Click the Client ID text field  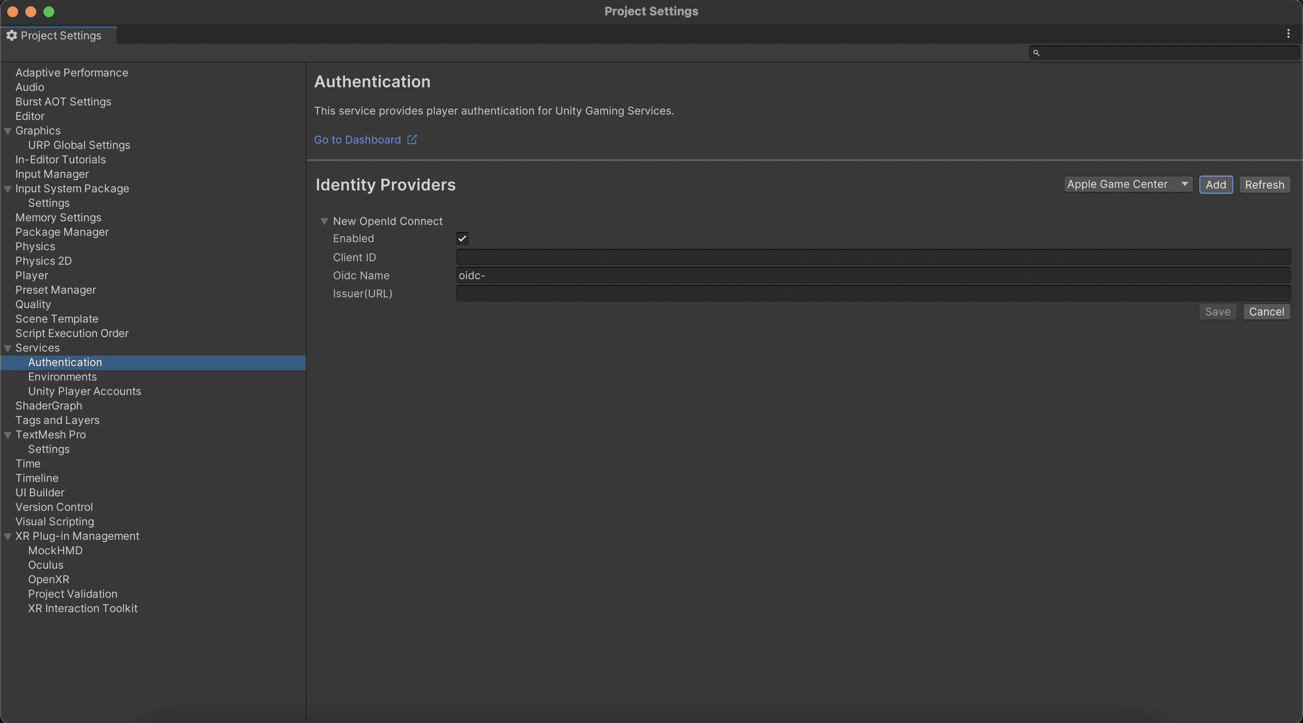coord(873,257)
